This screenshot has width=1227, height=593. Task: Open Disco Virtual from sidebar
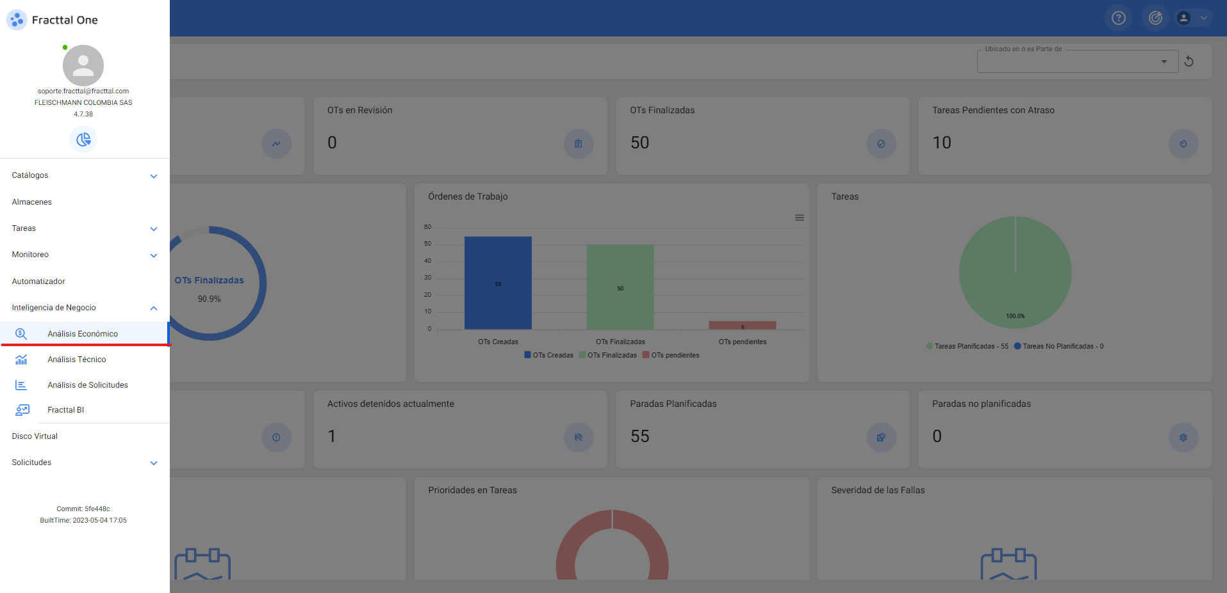[x=35, y=436]
